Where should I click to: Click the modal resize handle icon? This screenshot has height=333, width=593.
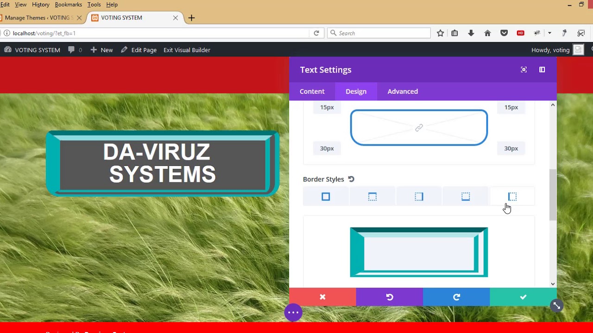point(557,306)
